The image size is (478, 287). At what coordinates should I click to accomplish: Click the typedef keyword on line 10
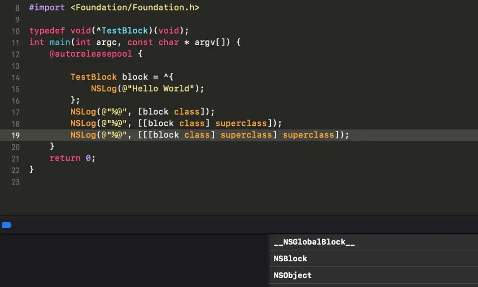(x=47, y=31)
